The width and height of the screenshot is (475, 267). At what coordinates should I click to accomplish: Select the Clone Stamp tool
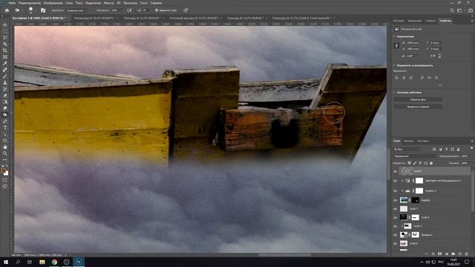pos(5,82)
